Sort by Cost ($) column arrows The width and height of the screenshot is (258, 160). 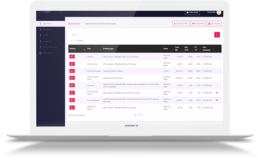tap(182, 49)
